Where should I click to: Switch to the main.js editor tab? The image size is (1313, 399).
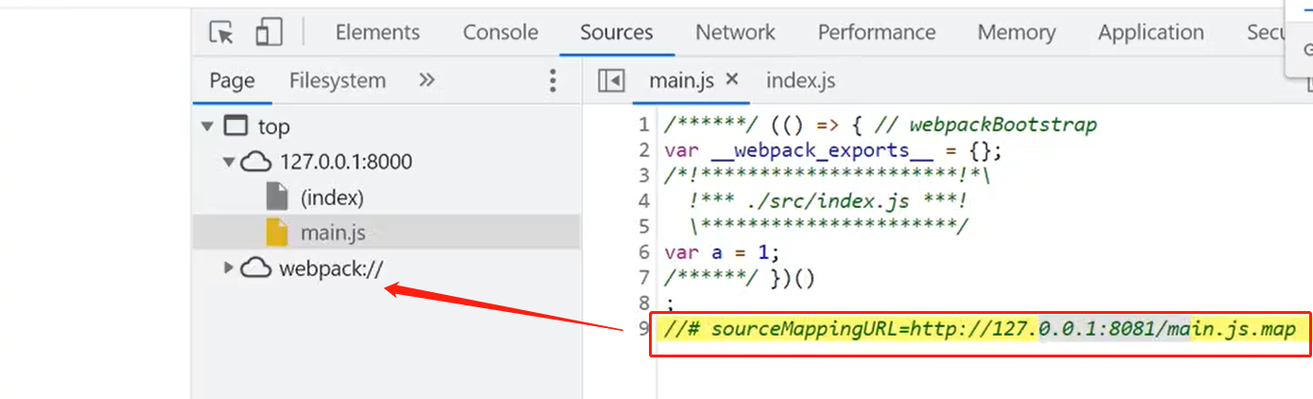pos(681,81)
